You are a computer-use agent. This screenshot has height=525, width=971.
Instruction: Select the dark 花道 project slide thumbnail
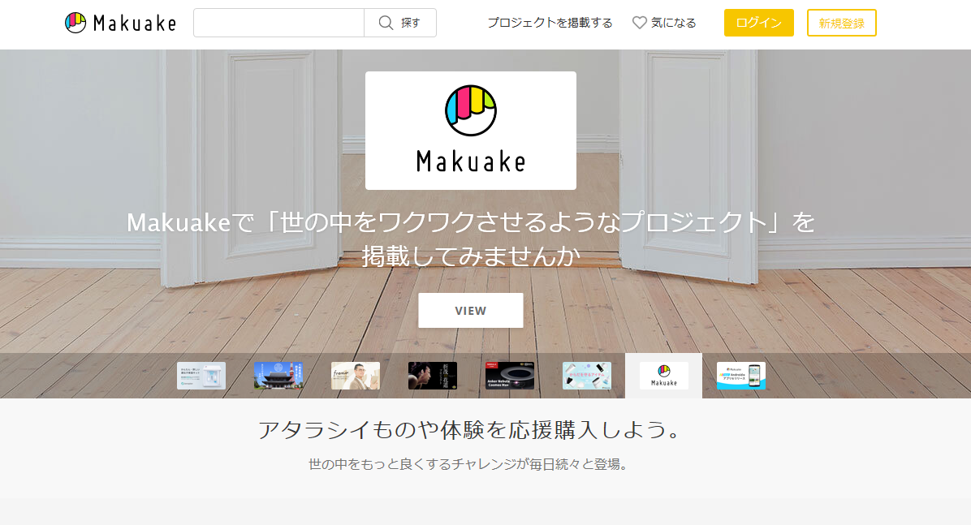pos(432,376)
